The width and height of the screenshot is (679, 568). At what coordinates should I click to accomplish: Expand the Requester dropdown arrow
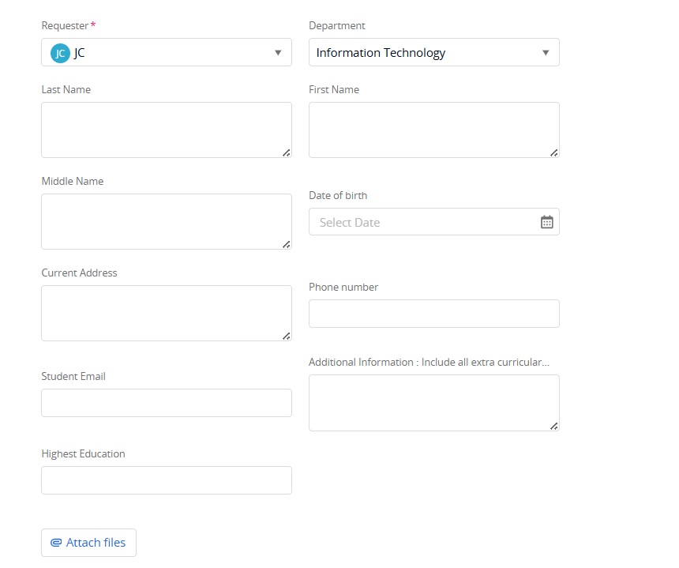[278, 53]
